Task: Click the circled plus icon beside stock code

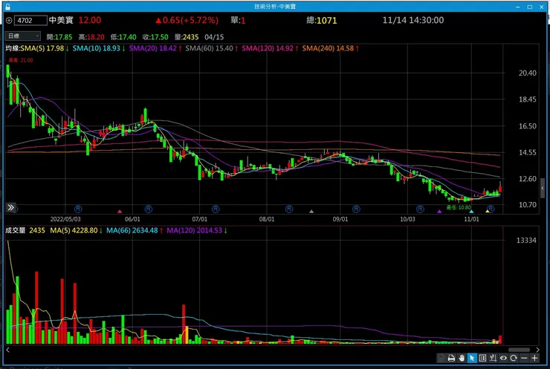Action: pos(9,21)
